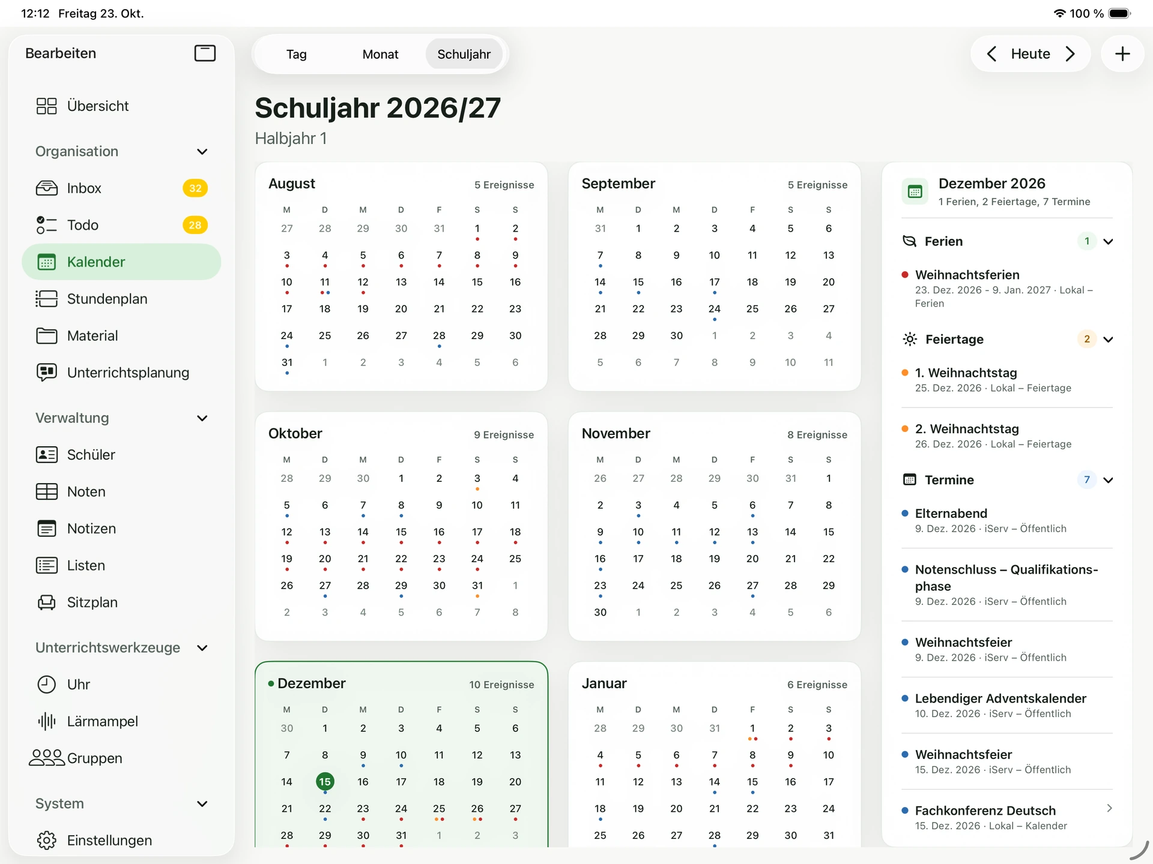
Task: Open the Sitzplan tool
Action: (121, 602)
